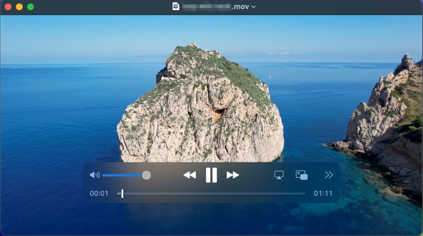Screen dimensions: 423x236
Task: Open share and playback speed chevrons
Action: [328, 175]
